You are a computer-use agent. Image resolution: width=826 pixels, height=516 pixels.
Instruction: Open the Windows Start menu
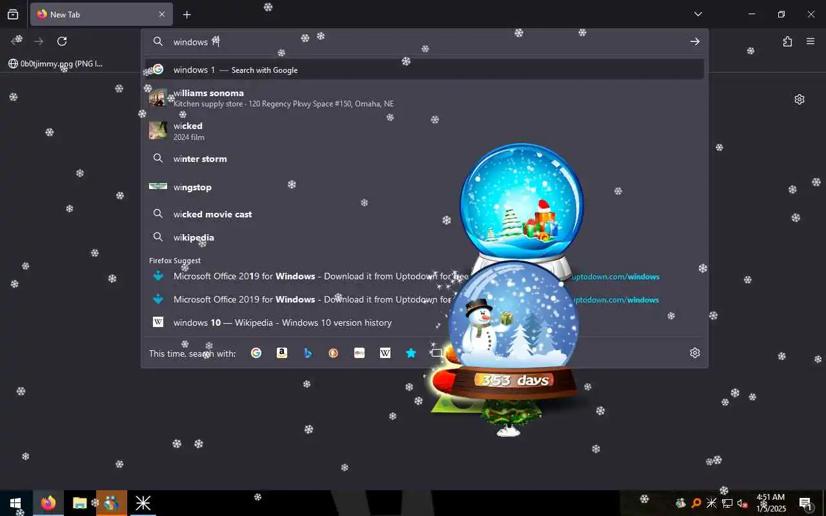15,503
